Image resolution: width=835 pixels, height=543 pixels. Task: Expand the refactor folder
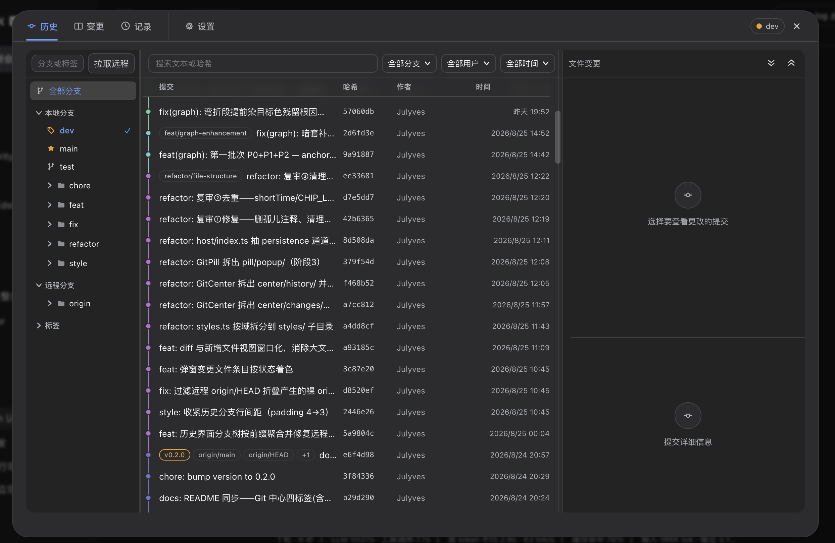[x=49, y=244]
